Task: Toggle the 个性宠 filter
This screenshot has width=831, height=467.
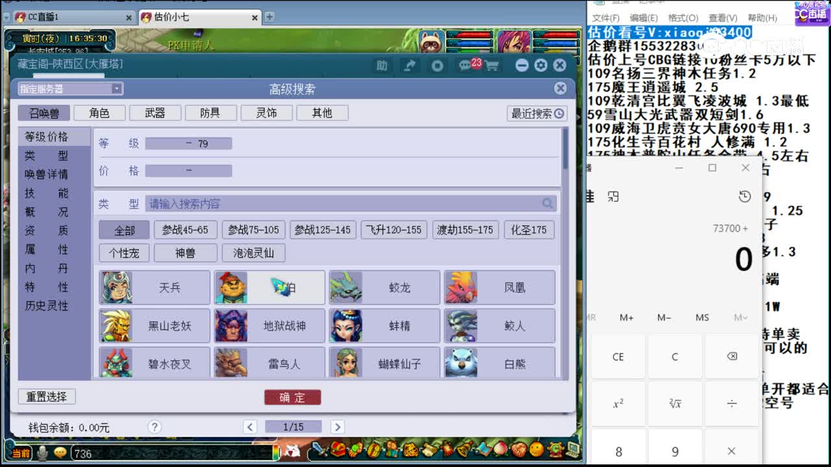Action: [x=124, y=253]
